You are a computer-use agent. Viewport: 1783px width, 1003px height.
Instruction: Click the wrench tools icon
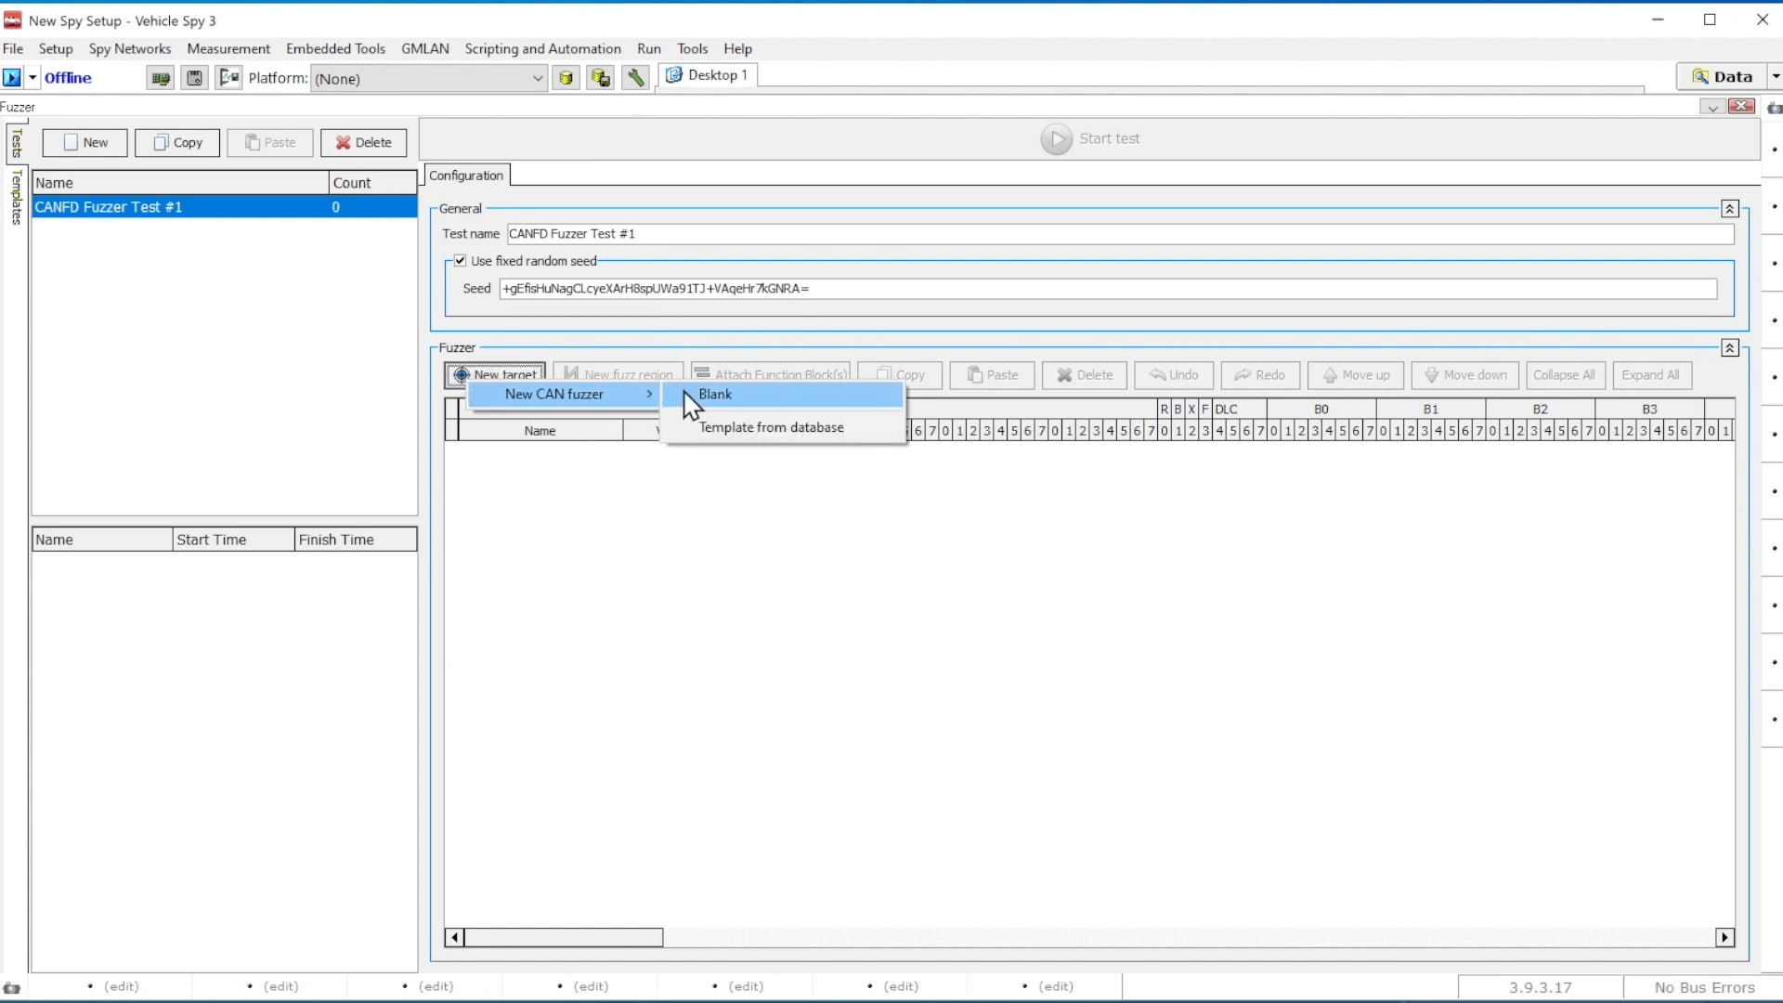(x=635, y=78)
